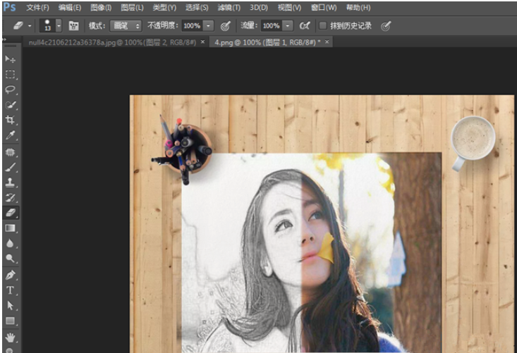Viewport: 517px width, 353px height.
Task: Select the Gradient tool
Action: coord(11,228)
